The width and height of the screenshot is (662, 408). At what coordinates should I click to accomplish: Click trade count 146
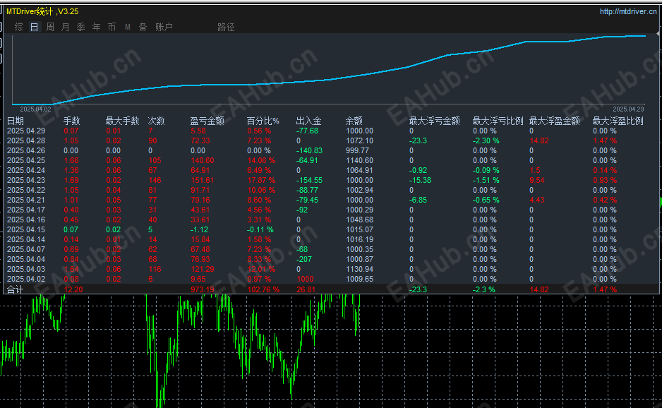155,180
